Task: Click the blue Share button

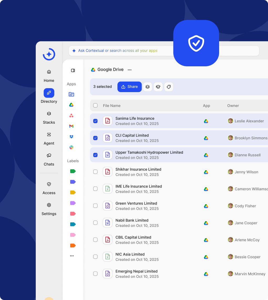Action: [130, 87]
